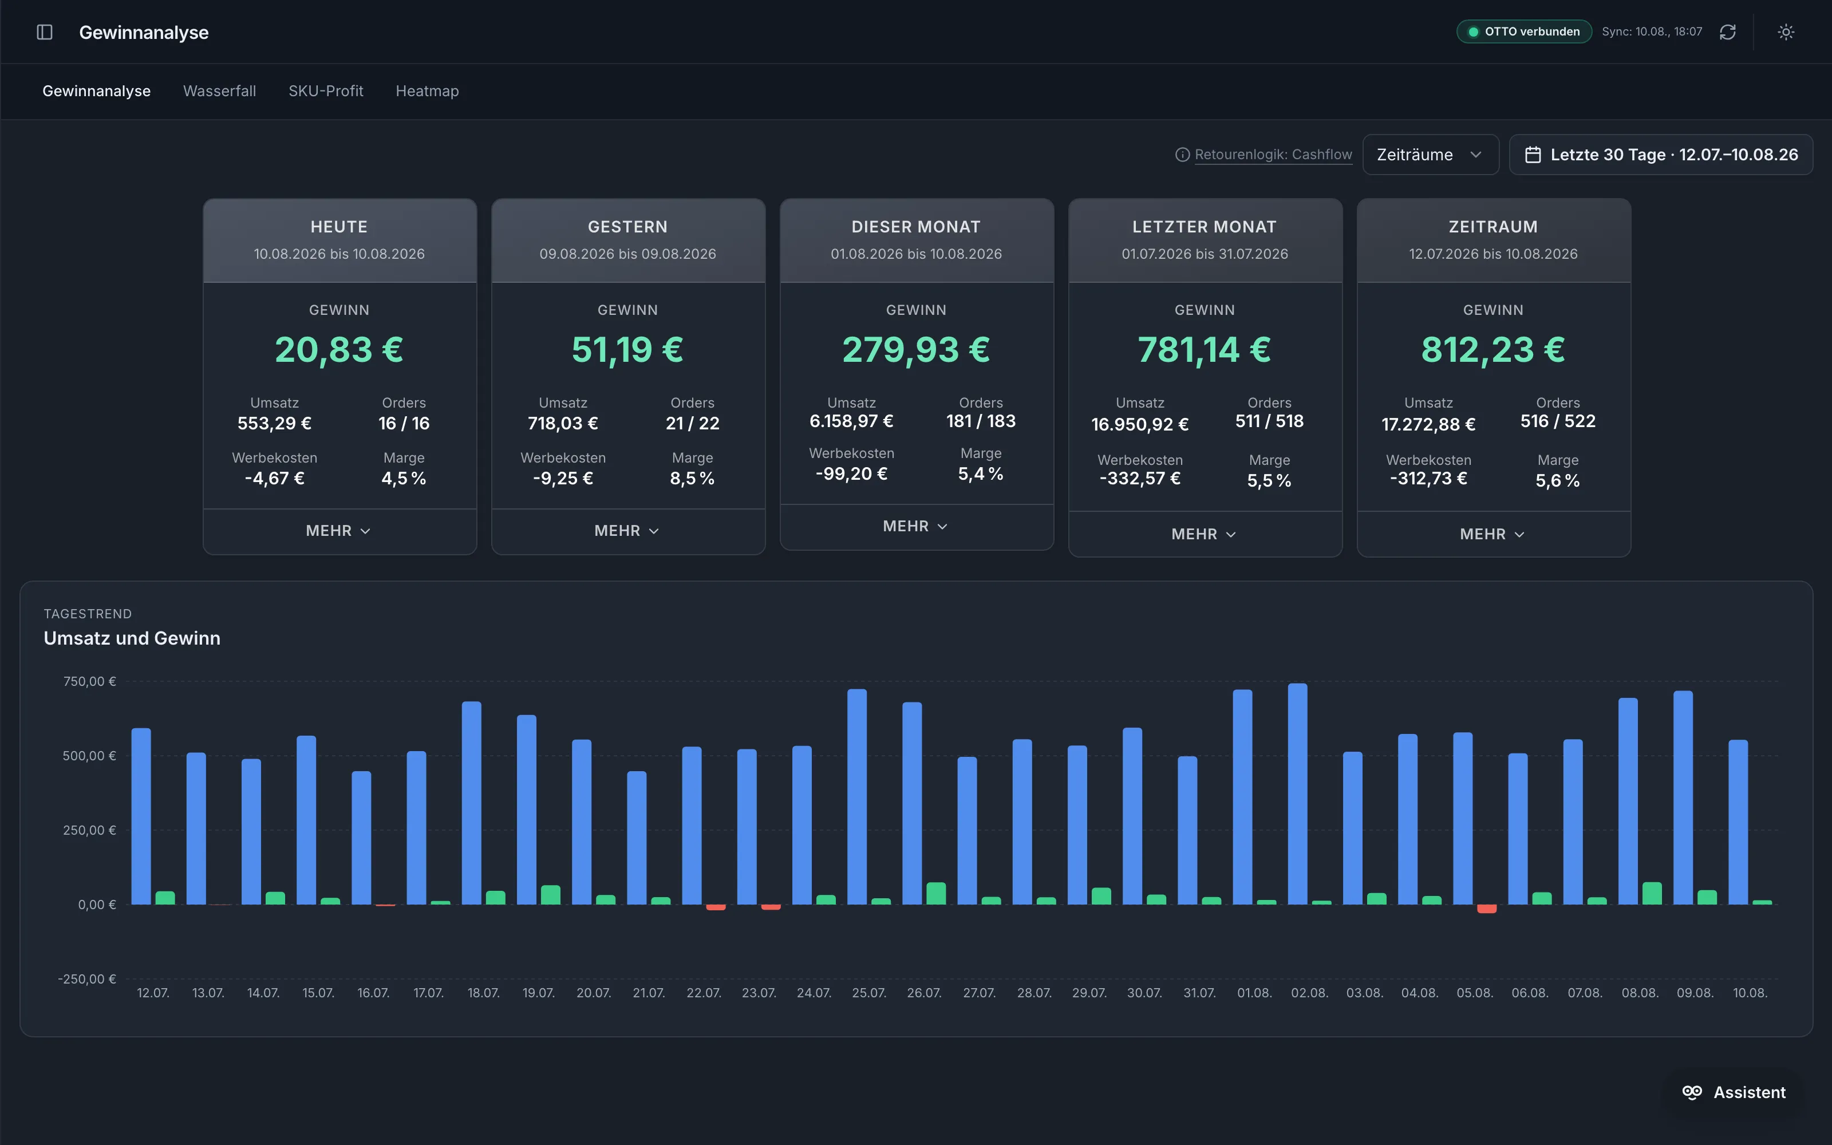The width and height of the screenshot is (1832, 1145).
Task: Click the Marge value 5,4 %
Action: click(x=981, y=474)
